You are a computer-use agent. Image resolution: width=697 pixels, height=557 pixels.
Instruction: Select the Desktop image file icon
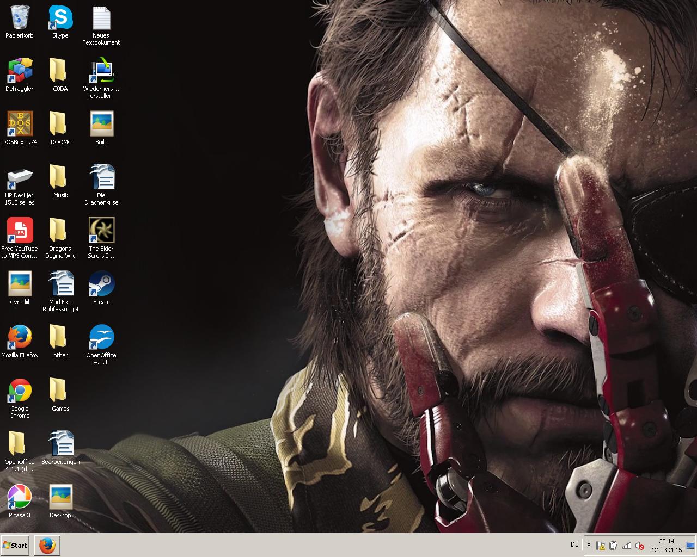point(60,497)
